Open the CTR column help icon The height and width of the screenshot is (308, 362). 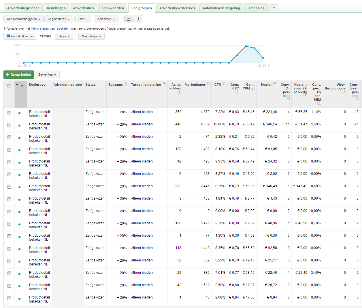tap(223, 84)
